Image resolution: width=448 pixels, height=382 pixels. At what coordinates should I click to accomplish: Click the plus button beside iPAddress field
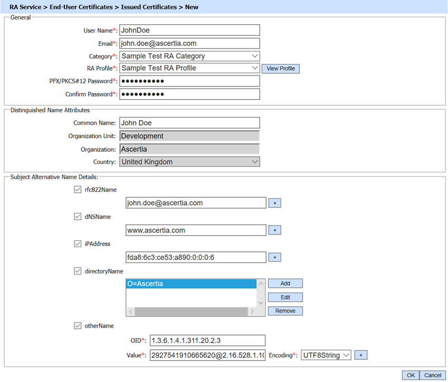click(x=275, y=257)
